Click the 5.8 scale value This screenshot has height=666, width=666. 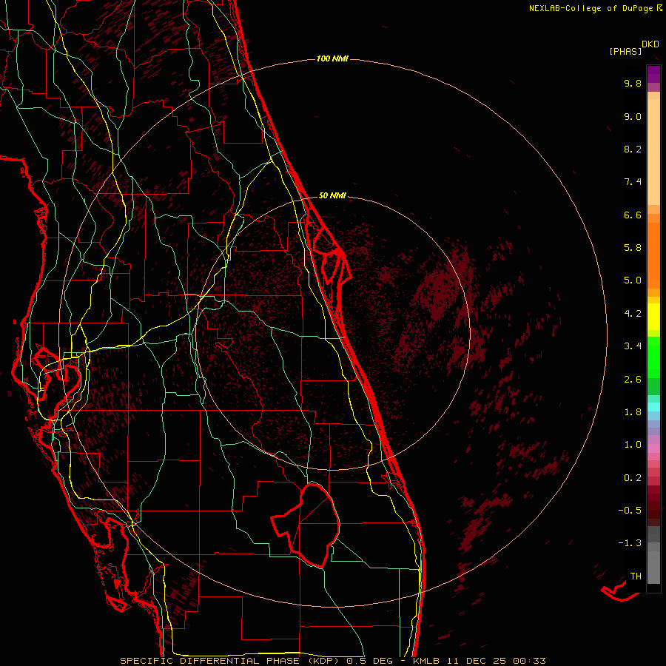(633, 248)
